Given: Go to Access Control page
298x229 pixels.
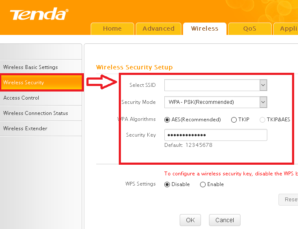Looking at the screenshot, I should (x=41, y=97).
